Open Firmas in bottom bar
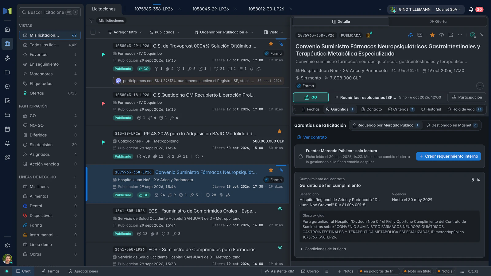Image resolution: width=491 pixels, height=276 pixels. click(51, 271)
